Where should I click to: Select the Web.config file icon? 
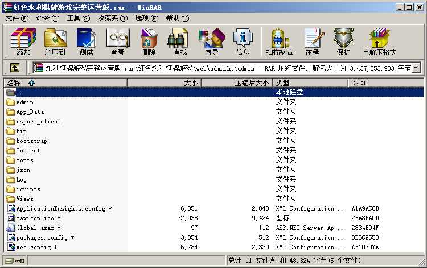[11, 247]
